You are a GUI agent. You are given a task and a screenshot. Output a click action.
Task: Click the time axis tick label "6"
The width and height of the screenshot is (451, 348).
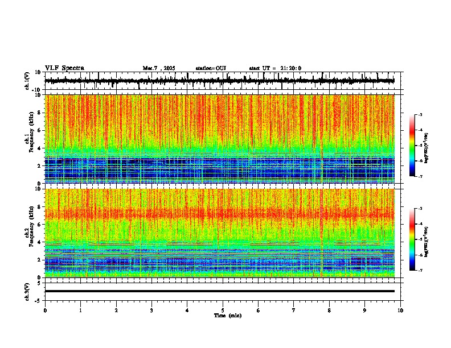click(x=259, y=310)
